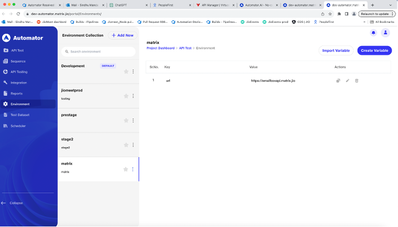Star the Development environment

(126, 71)
